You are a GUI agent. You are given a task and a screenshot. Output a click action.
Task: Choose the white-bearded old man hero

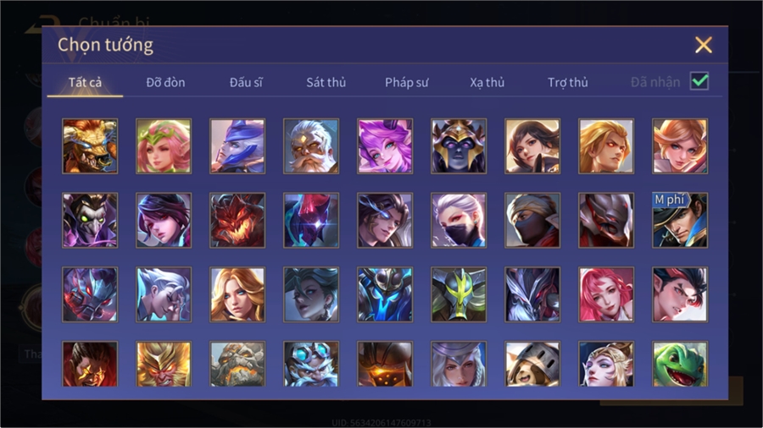[x=311, y=146]
